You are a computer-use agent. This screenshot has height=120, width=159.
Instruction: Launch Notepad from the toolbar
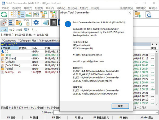tap(46, 22)
